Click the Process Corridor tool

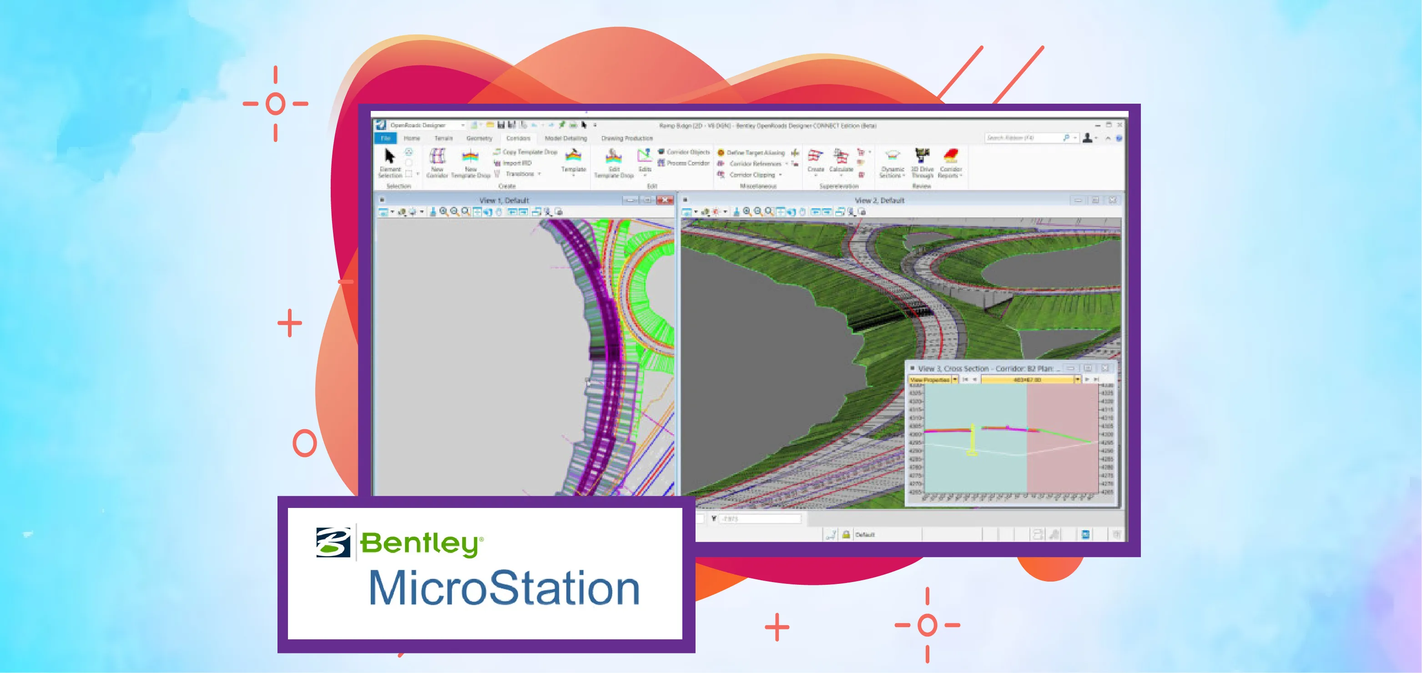click(683, 163)
